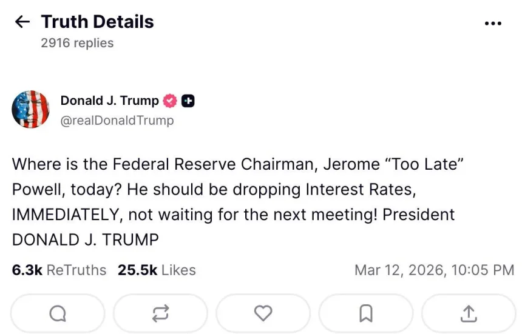Click the @realDonaldTrump handle
Image resolution: width=522 pixels, height=334 pixels.
[117, 121]
